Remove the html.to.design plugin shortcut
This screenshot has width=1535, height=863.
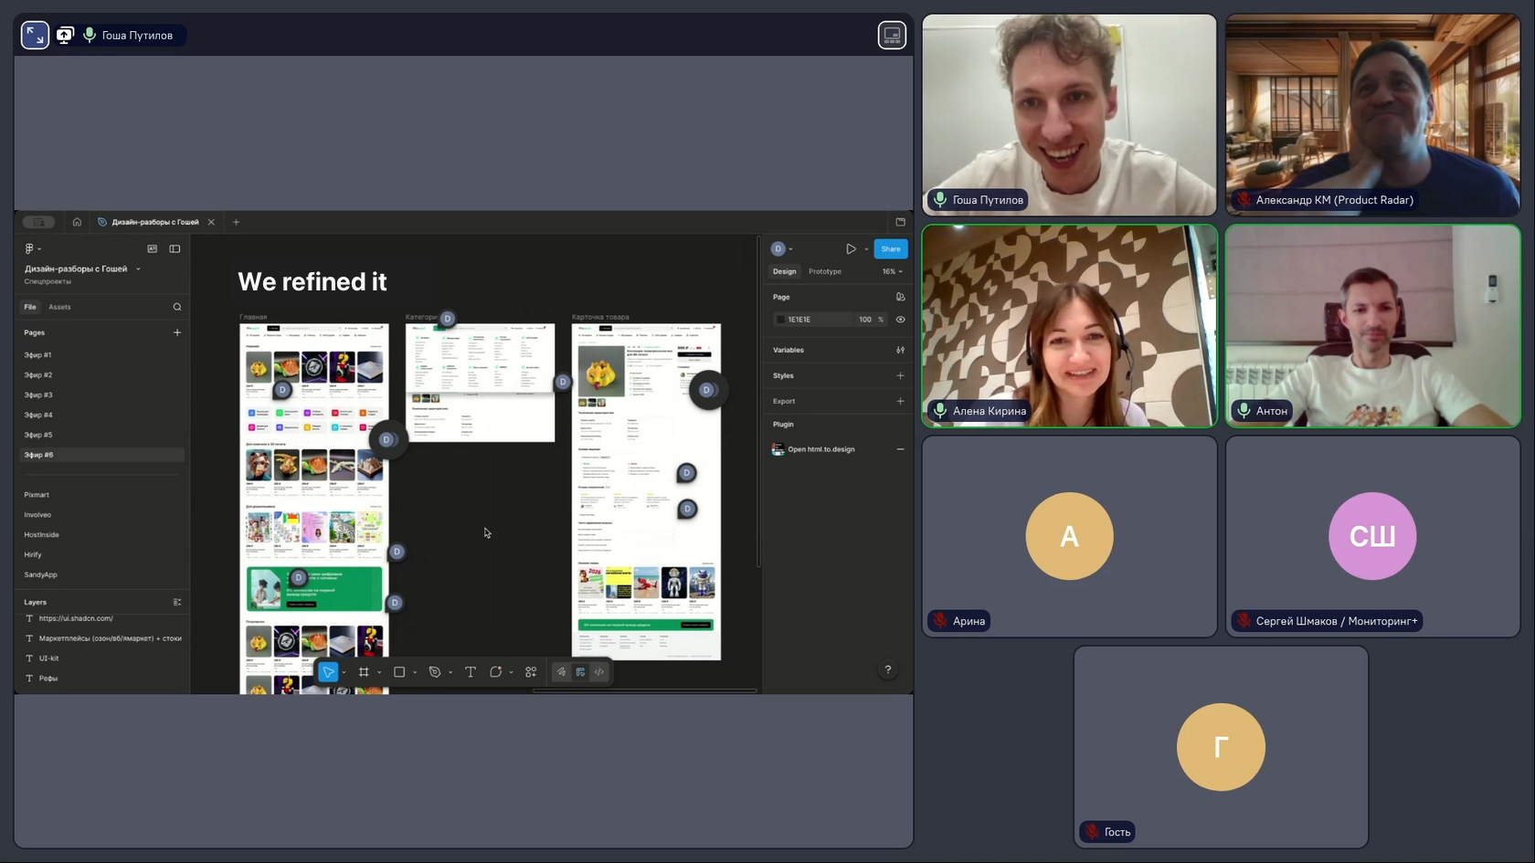click(x=900, y=449)
